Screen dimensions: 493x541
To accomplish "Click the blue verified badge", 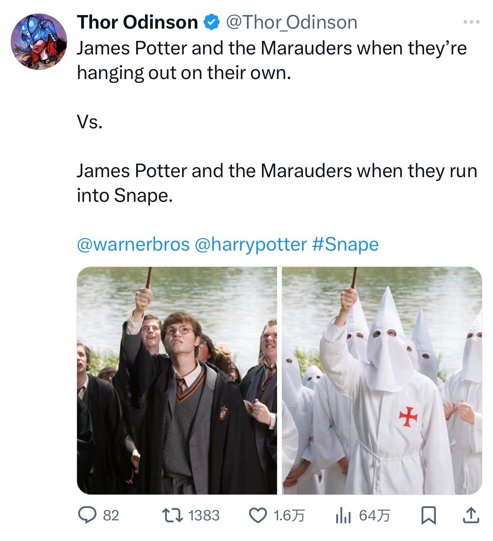I will pos(212,22).
